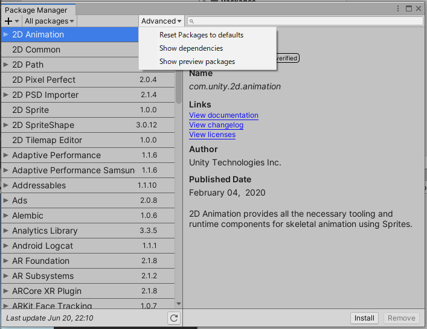
Task: Select the Android Logcat package name
Action: (42, 246)
